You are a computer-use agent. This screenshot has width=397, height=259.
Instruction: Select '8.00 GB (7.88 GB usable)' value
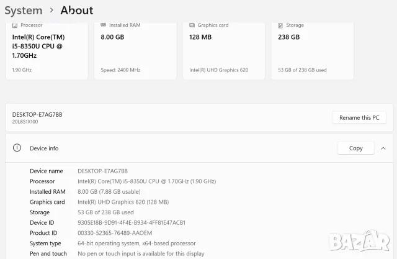point(109,192)
